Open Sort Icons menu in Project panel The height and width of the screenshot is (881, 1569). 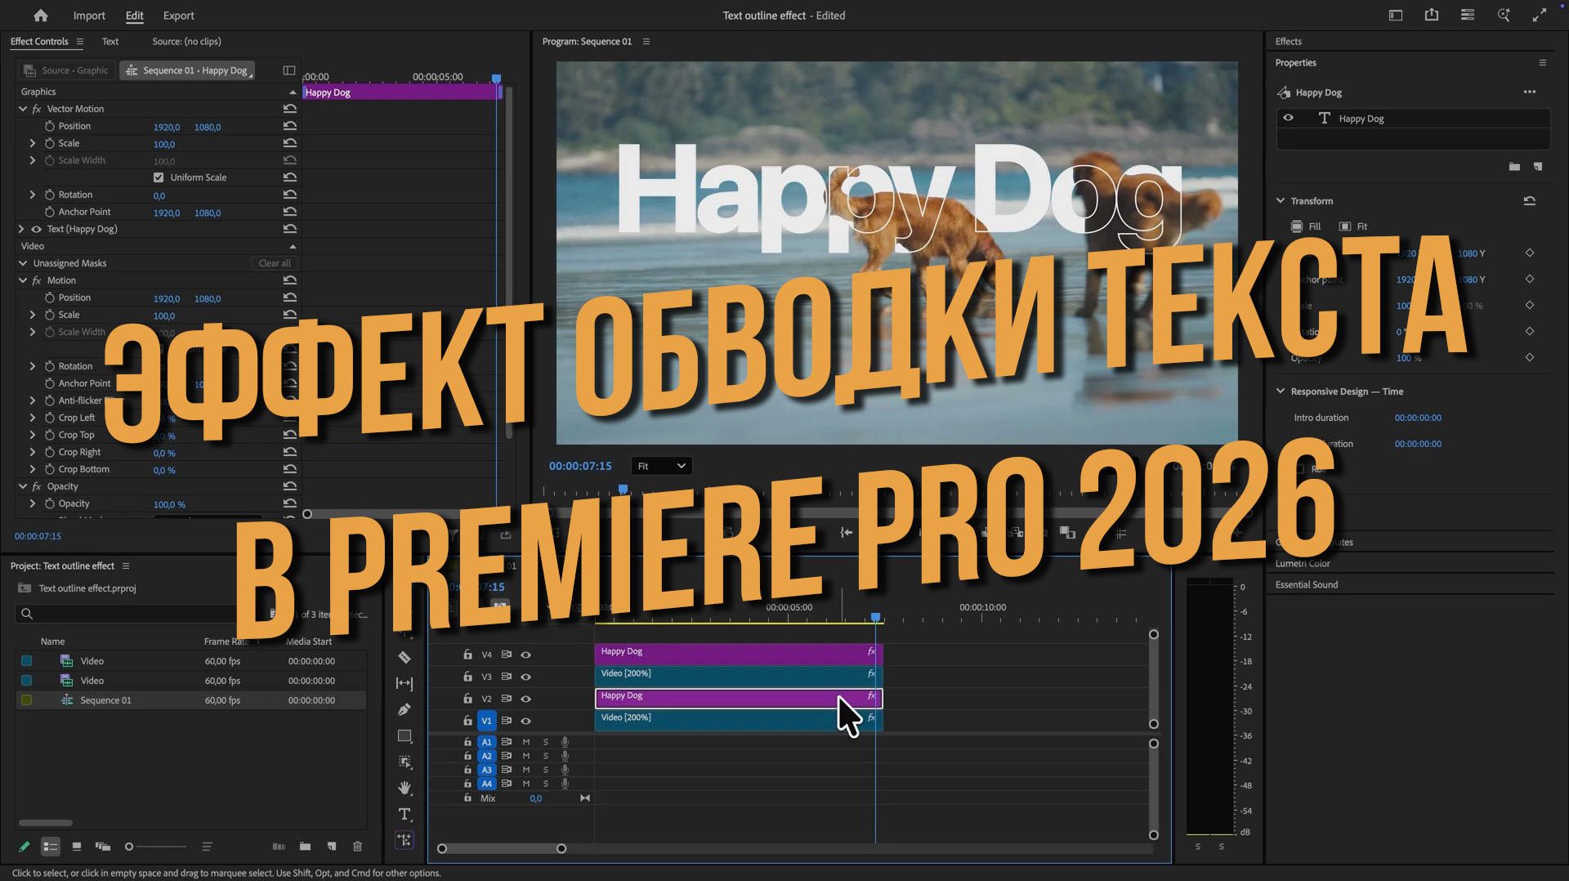[x=207, y=847]
